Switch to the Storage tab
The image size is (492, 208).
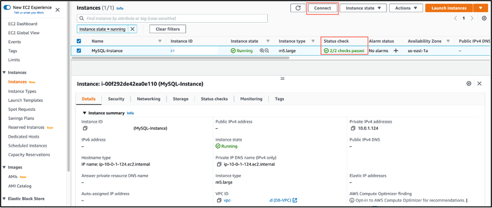click(x=180, y=99)
